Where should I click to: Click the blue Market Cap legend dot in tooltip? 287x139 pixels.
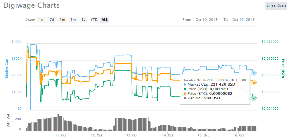[185, 84]
